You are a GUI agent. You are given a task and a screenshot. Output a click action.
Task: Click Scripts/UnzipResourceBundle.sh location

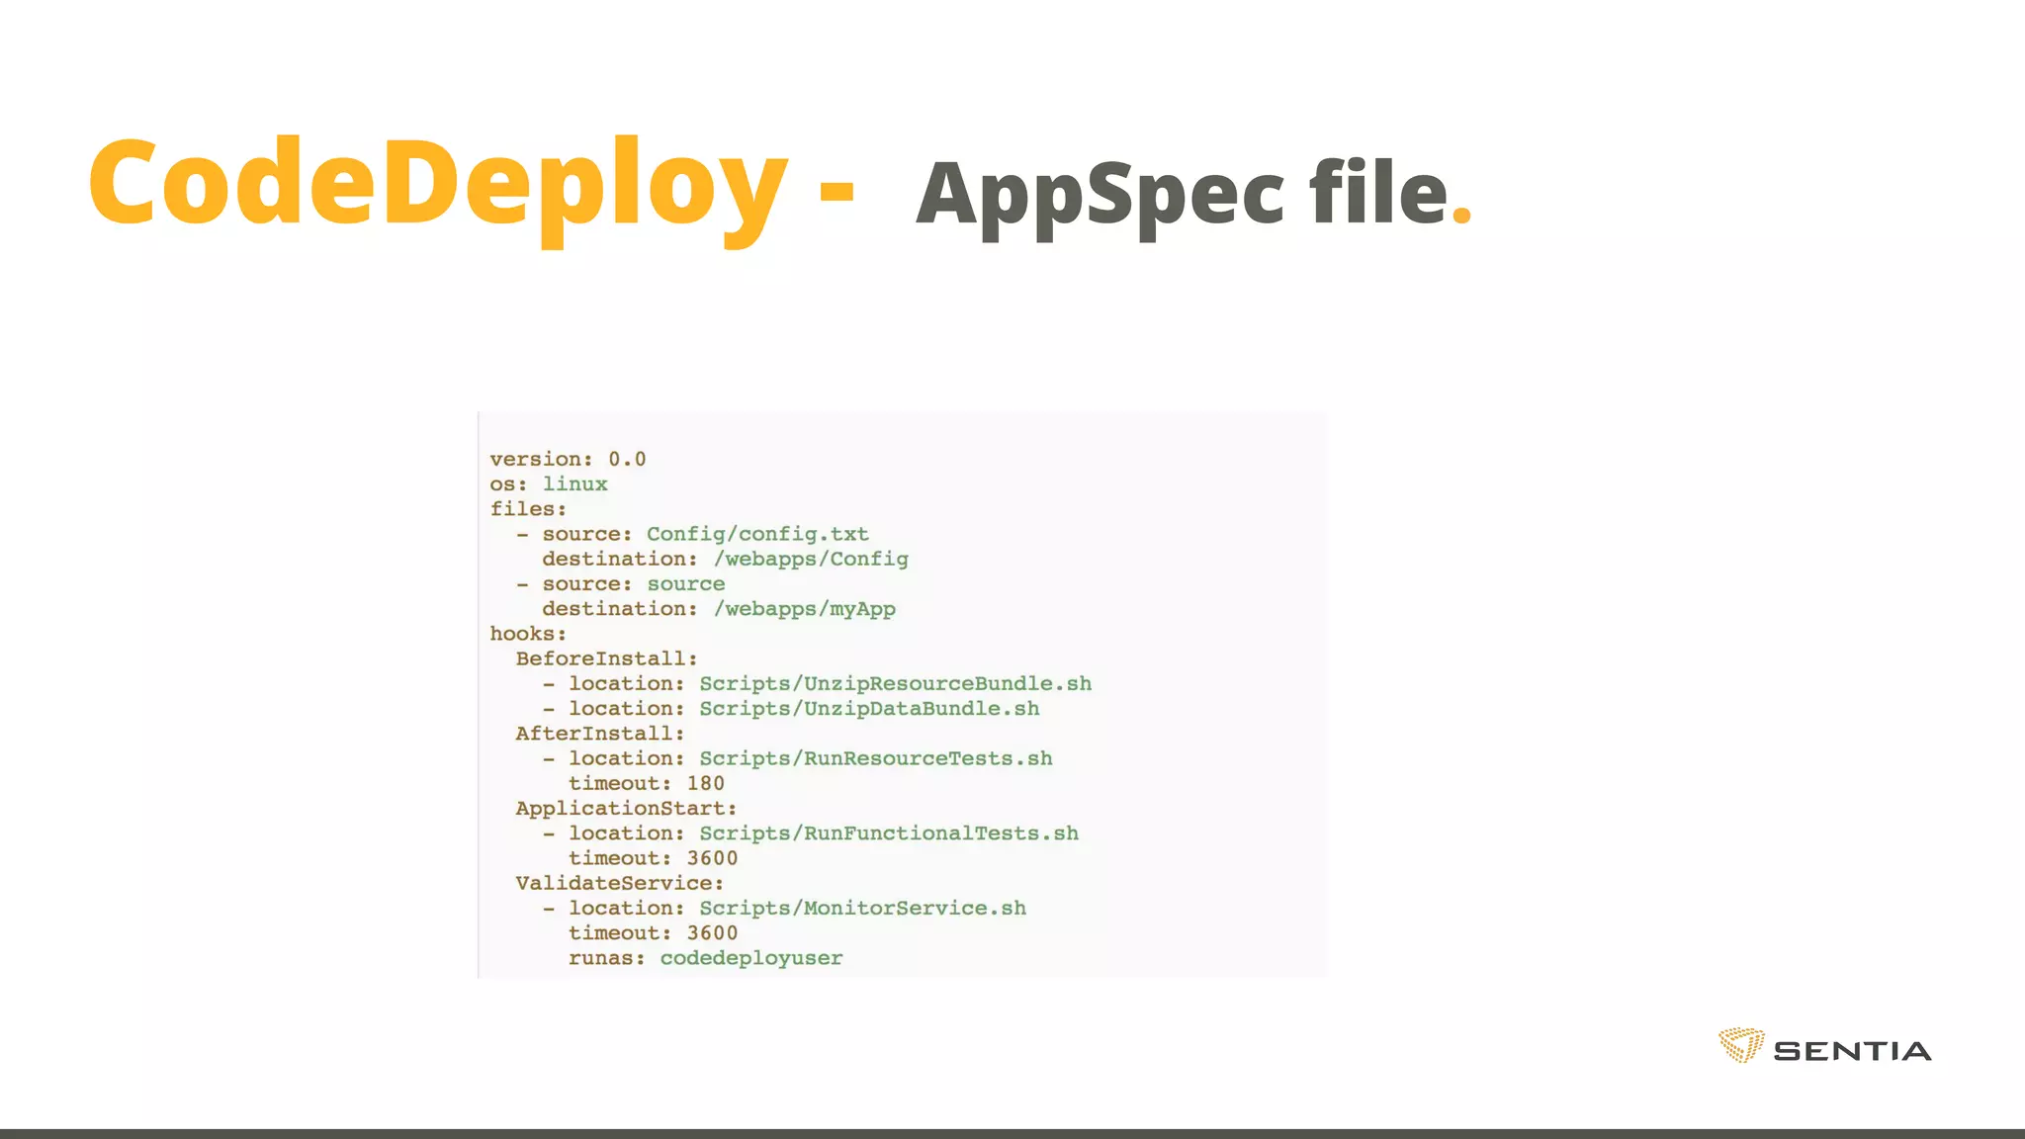pyautogui.click(x=895, y=683)
